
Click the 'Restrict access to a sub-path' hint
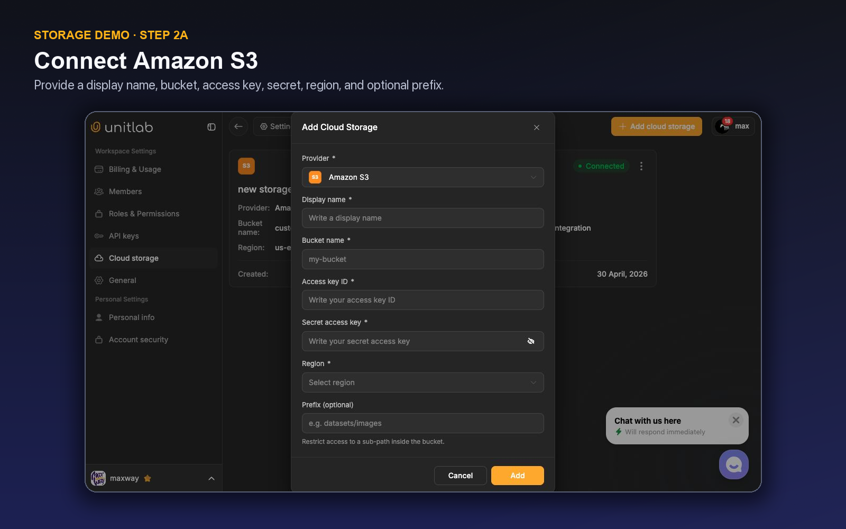pyautogui.click(x=373, y=442)
